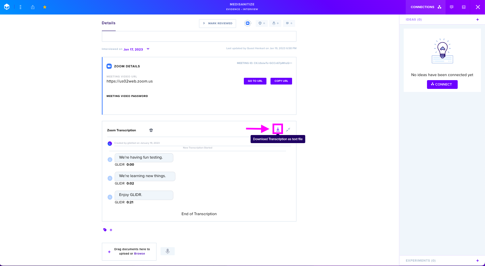The width and height of the screenshot is (485, 266).
Task: Select the Details tab
Action: click(x=109, y=23)
